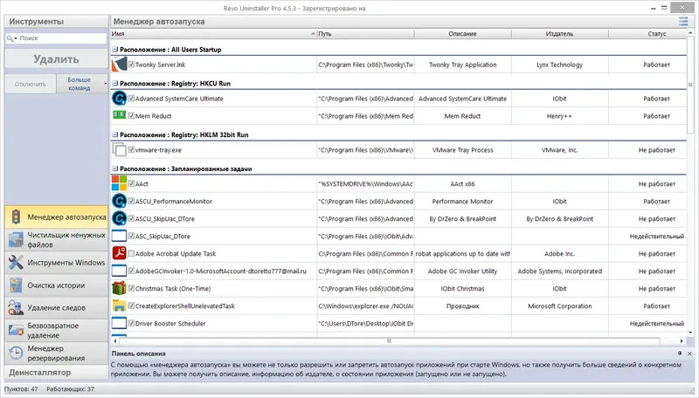Sort by the Издатель column header

click(x=559, y=34)
